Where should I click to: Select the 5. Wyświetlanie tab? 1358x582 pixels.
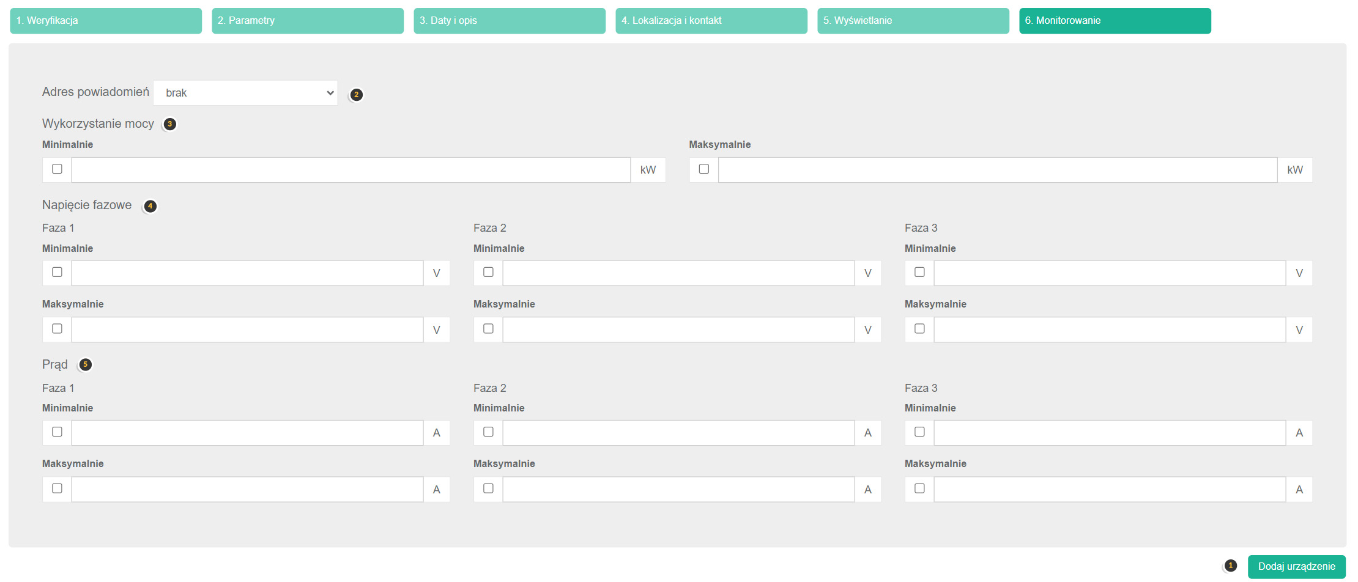point(913,21)
